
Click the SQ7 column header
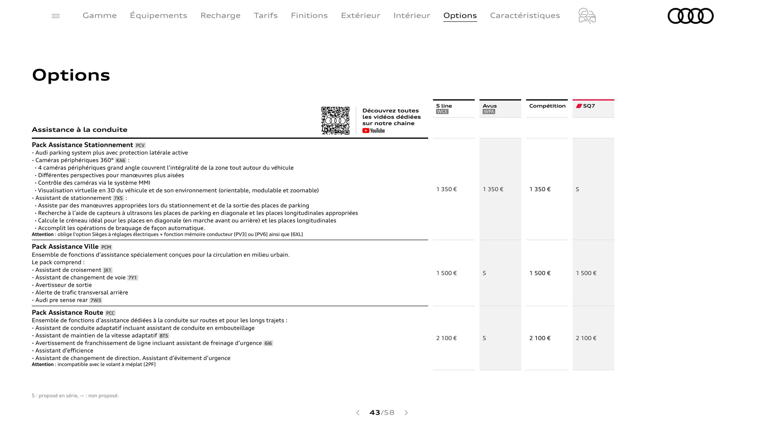pyautogui.click(x=593, y=108)
